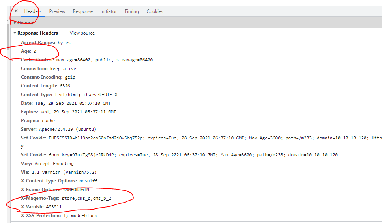382x223 pixels.
Task: Expand the General section triangle
Action: tap(15, 22)
